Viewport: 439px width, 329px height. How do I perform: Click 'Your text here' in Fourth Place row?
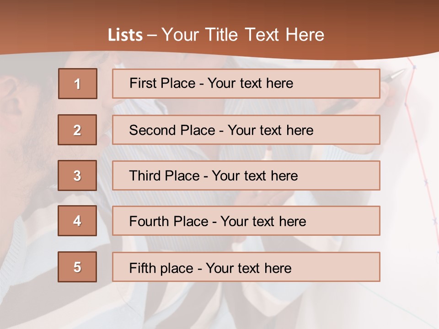tap(263, 222)
